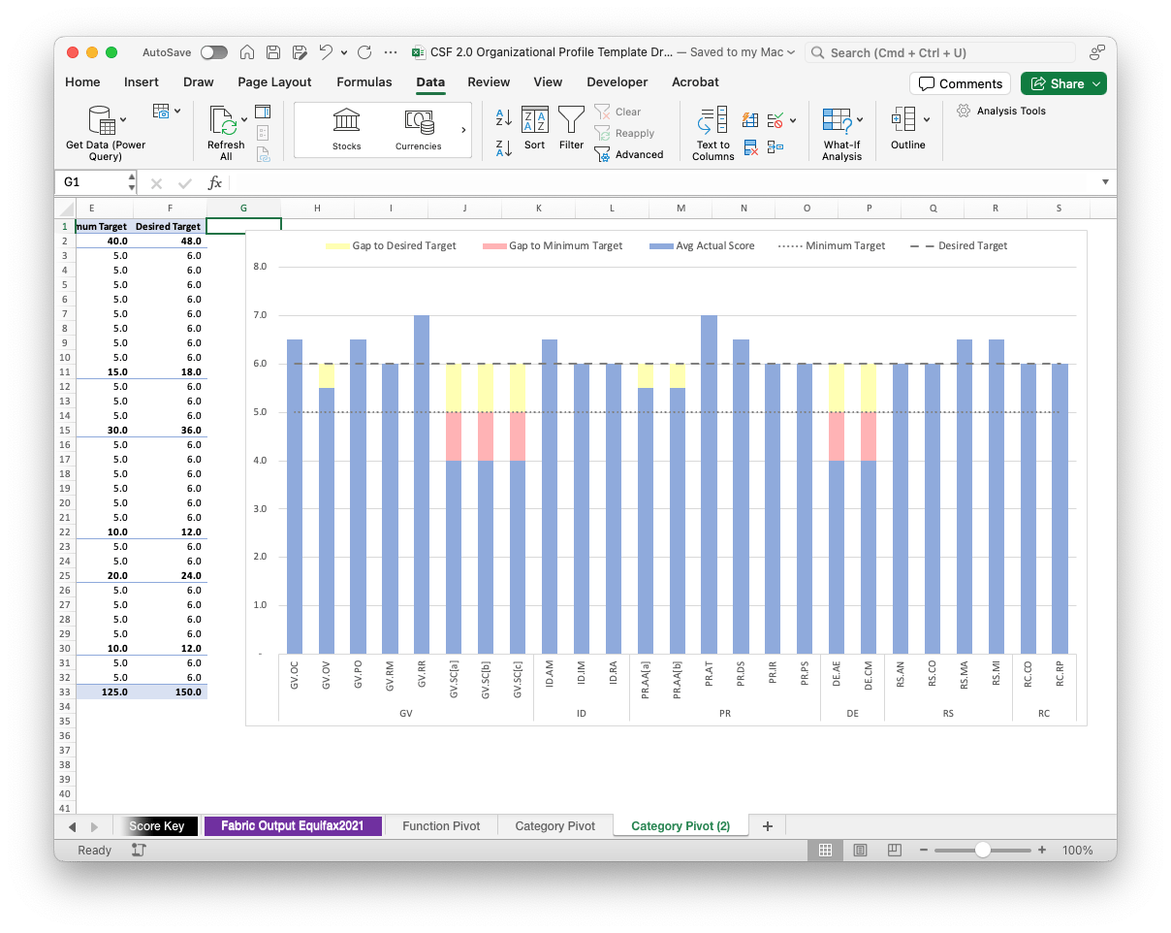1171x933 pixels.
Task: Click the macro recording icon in status bar
Action: tap(139, 850)
